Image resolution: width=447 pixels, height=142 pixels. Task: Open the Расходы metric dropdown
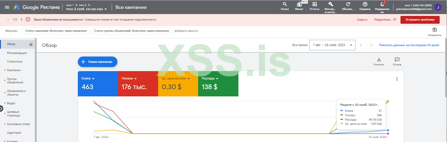pyautogui.click(x=217, y=79)
